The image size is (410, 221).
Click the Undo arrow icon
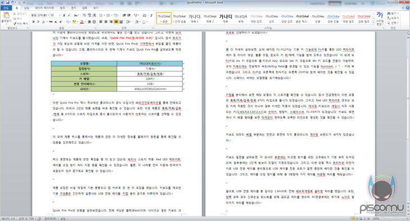[x=12, y=2]
